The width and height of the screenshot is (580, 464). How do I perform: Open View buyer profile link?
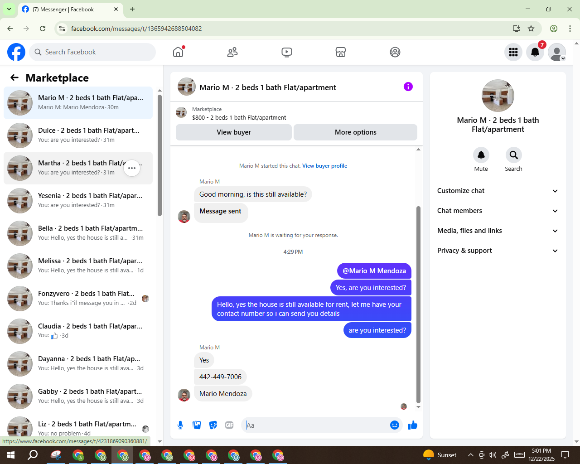click(x=325, y=166)
